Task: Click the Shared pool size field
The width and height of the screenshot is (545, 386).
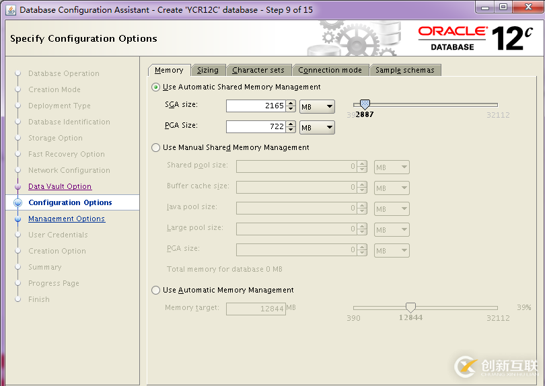Action: [x=297, y=167]
